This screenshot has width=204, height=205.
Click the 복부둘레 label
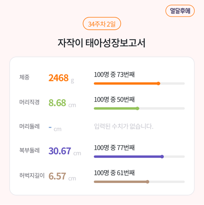[x=29, y=150]
